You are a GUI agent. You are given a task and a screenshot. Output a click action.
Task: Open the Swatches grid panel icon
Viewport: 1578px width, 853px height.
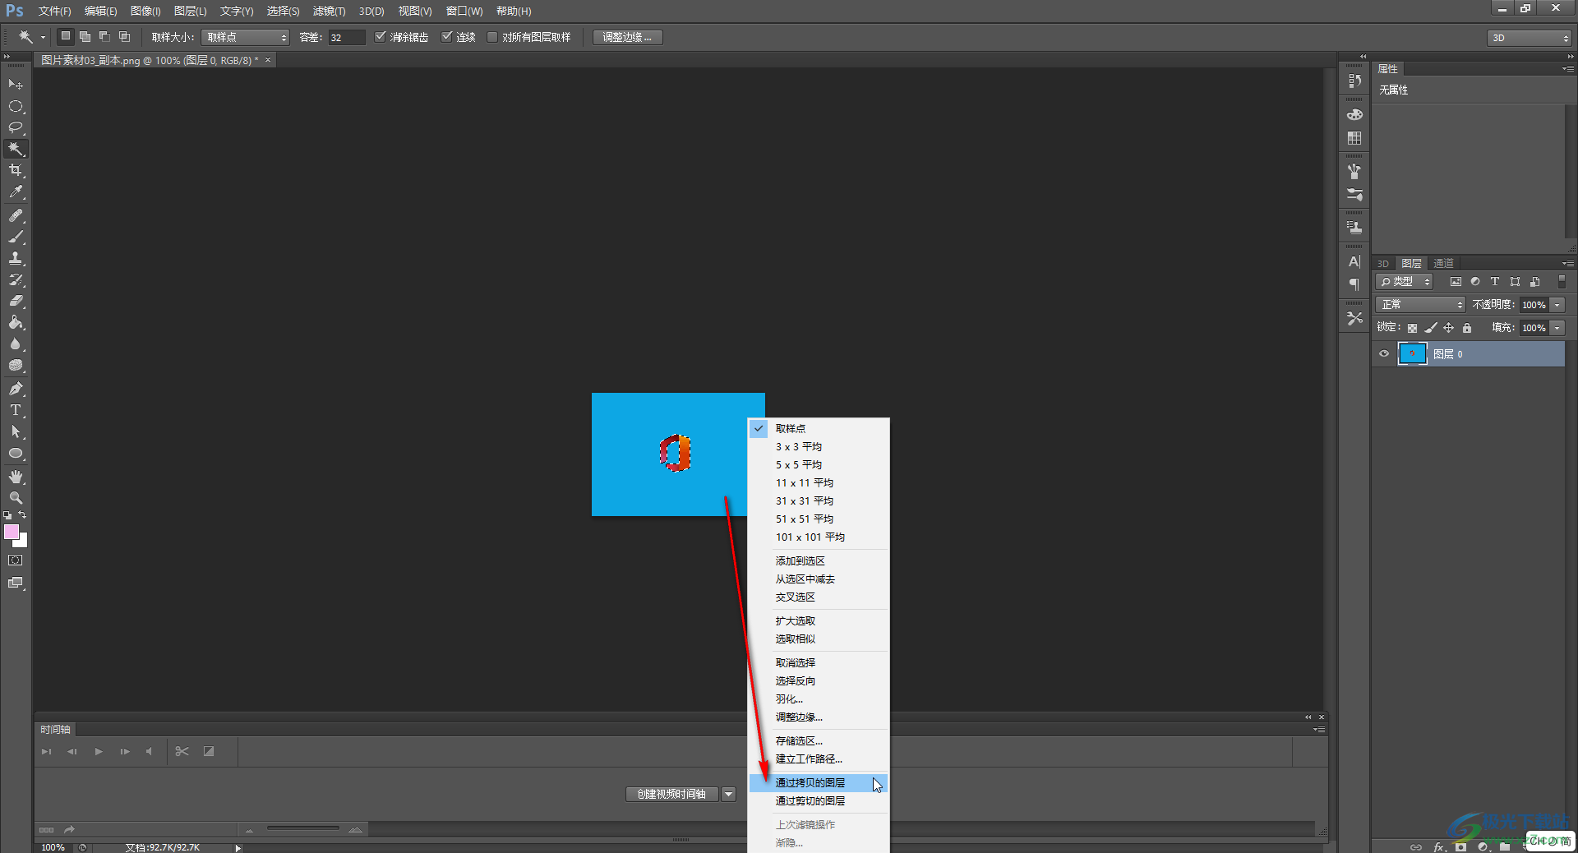point(1354,138)
